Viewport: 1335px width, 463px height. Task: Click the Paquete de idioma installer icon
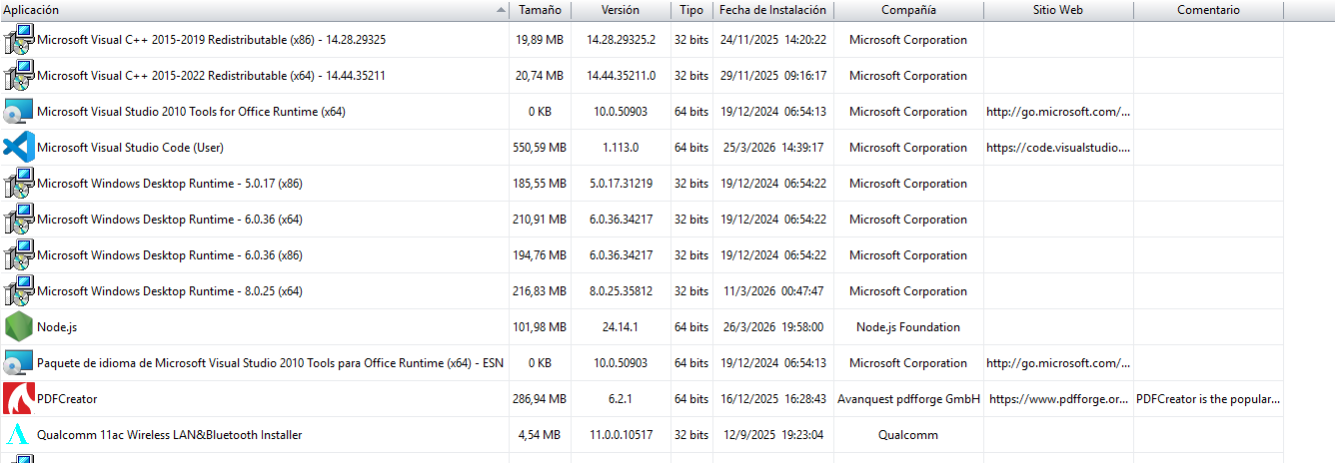pos(19,363)
